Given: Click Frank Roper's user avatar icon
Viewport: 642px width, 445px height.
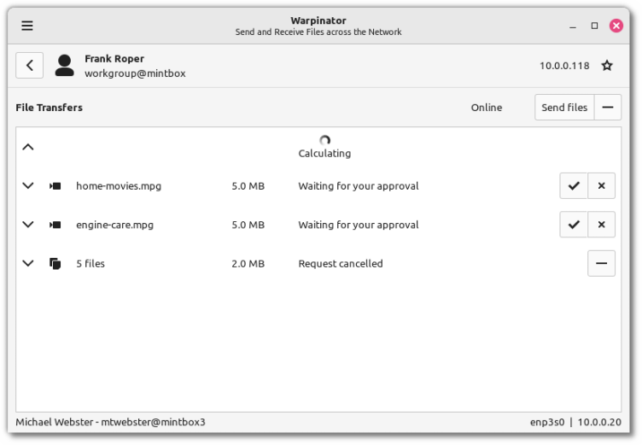Looking at the screenshot, I should pyautogui.click(x=64, y=66).
